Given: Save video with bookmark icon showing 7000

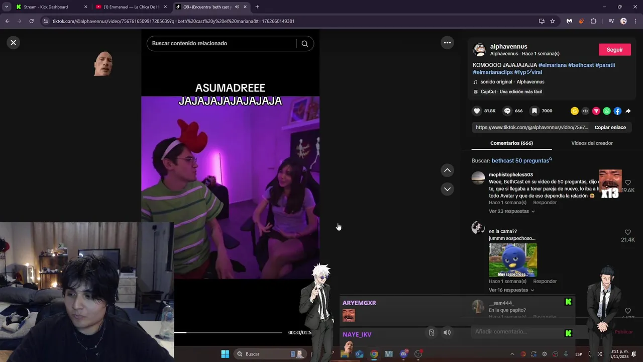Looking at the screenshot, I should 534,111.
